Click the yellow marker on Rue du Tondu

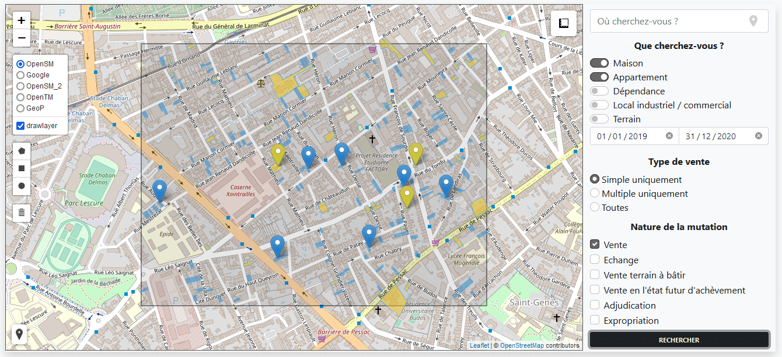[415, 153]
